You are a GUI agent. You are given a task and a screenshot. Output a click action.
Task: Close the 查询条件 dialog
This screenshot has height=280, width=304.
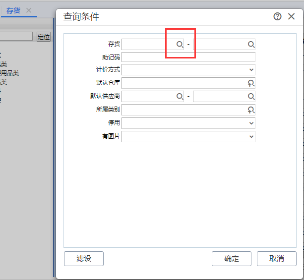(x=292, y=16)
